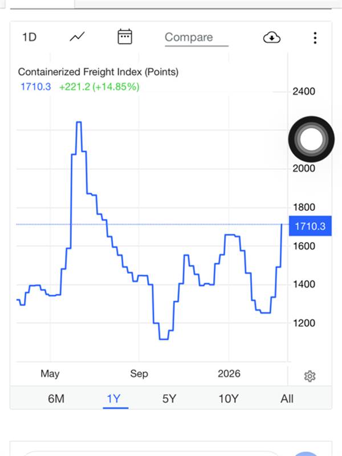Click the green +221.2 (+14.85%) change

click(x=99, y=87)
